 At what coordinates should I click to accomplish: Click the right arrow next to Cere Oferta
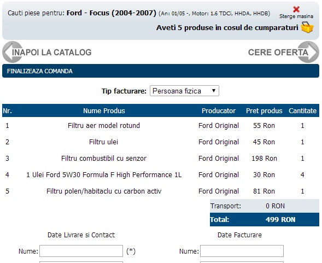tap(308, 52)
